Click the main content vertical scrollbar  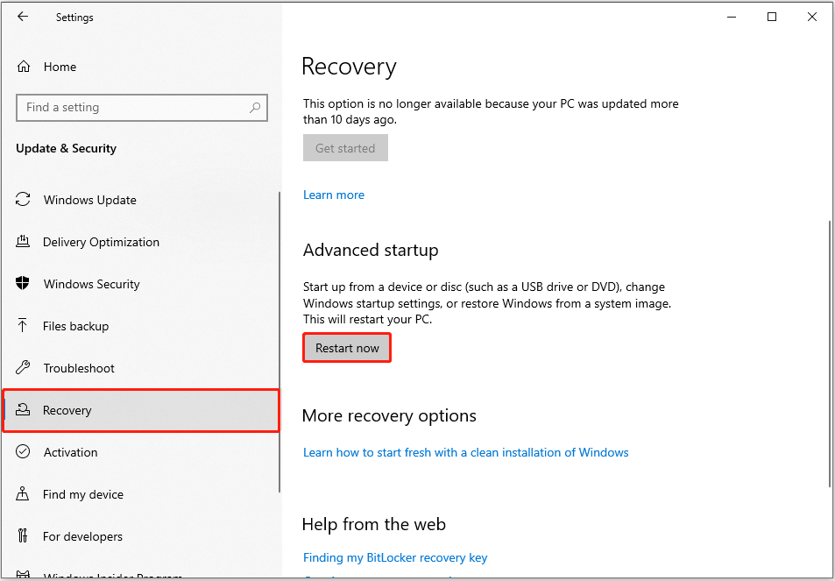click(830, 354)
